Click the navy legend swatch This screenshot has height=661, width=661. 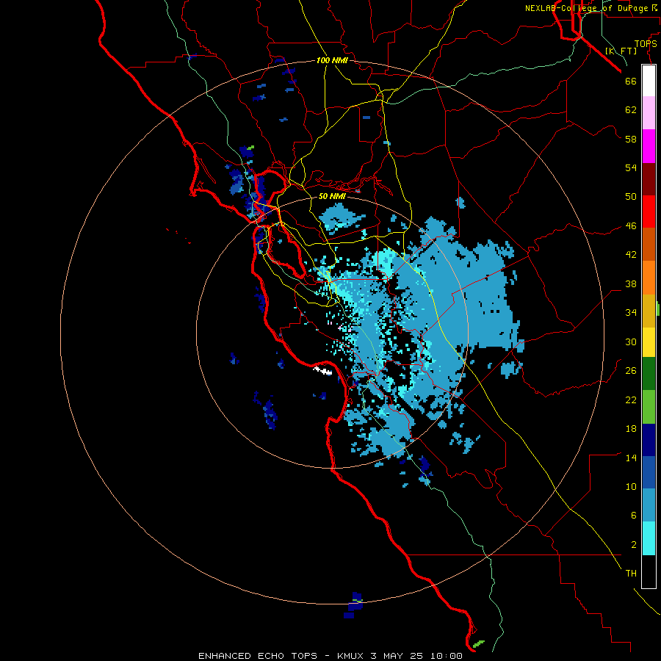click(x=649, y=440)
